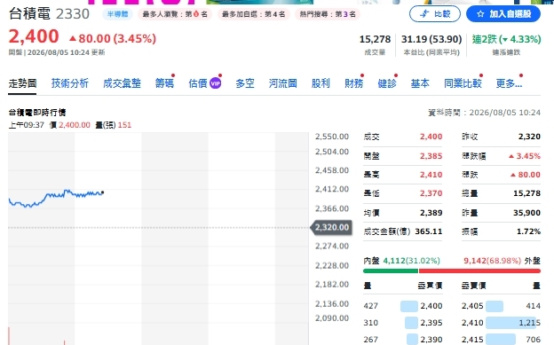Click the 成交金額(億) value 365.11

429,231
